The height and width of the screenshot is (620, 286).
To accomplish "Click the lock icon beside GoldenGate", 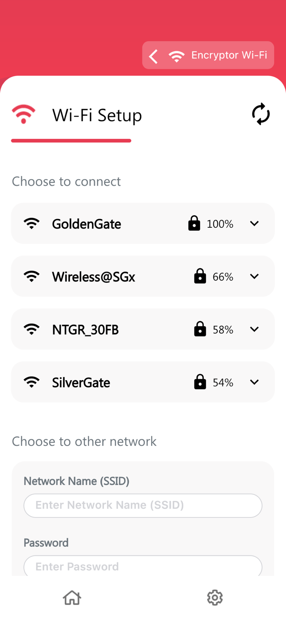I will [x=194, y=223].
